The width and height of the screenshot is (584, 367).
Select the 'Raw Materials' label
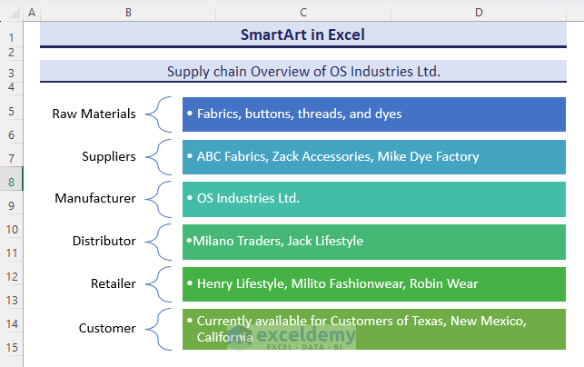click(94, 114)
